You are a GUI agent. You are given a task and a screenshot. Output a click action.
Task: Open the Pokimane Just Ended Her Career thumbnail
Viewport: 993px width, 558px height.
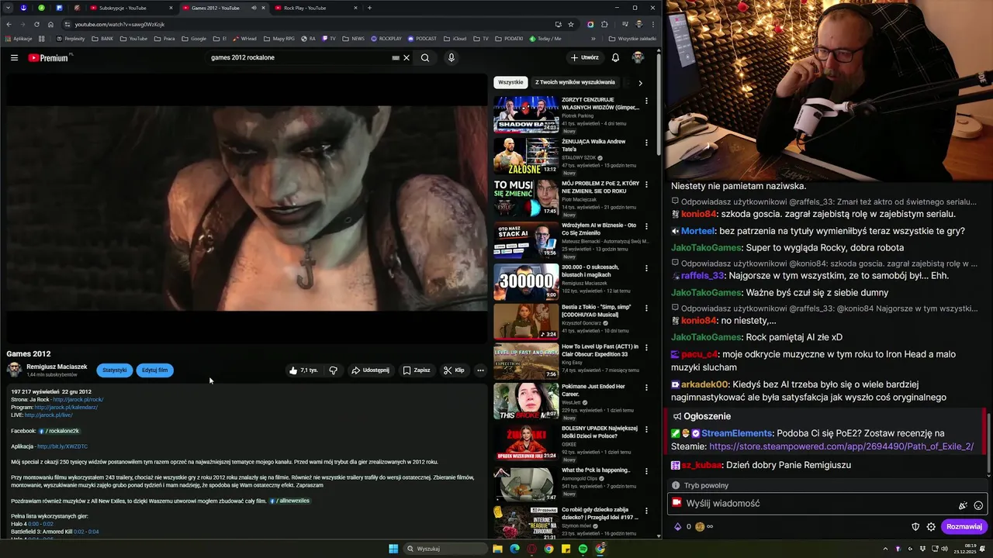526,401
